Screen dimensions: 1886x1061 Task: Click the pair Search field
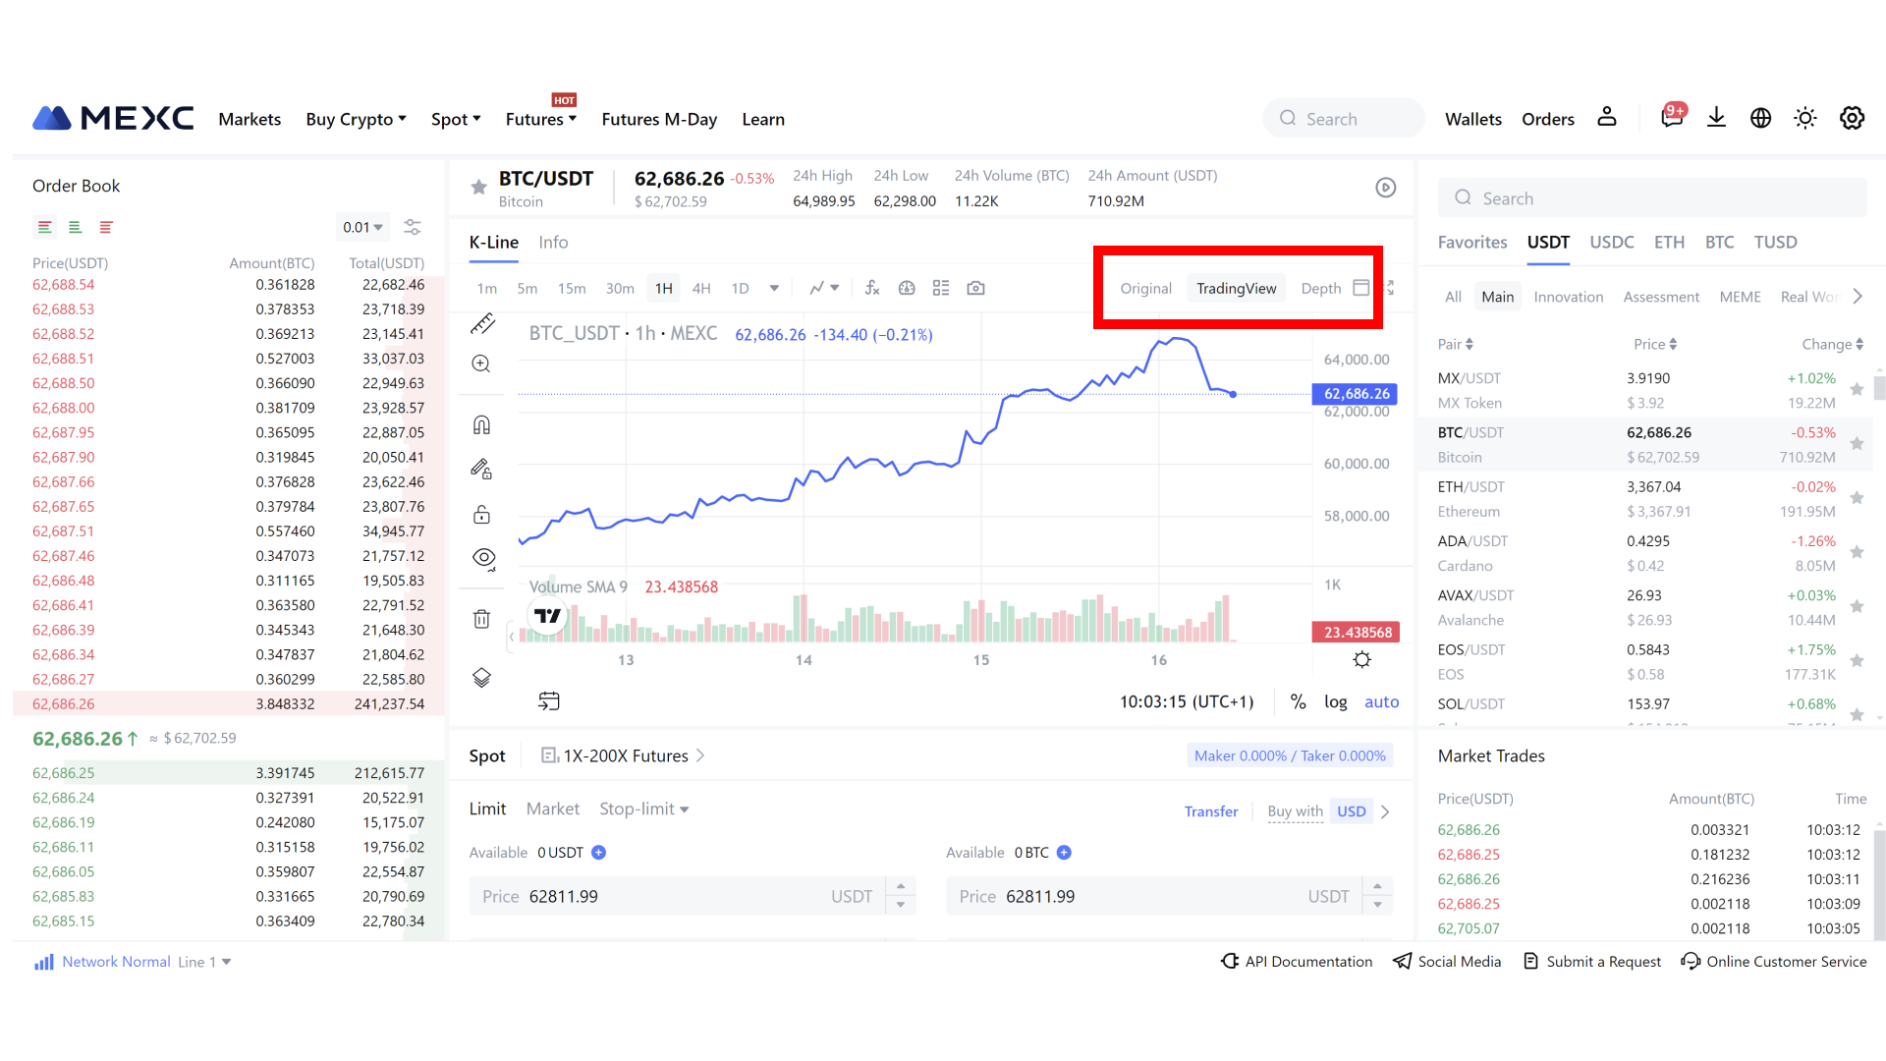pos(1652,197)
